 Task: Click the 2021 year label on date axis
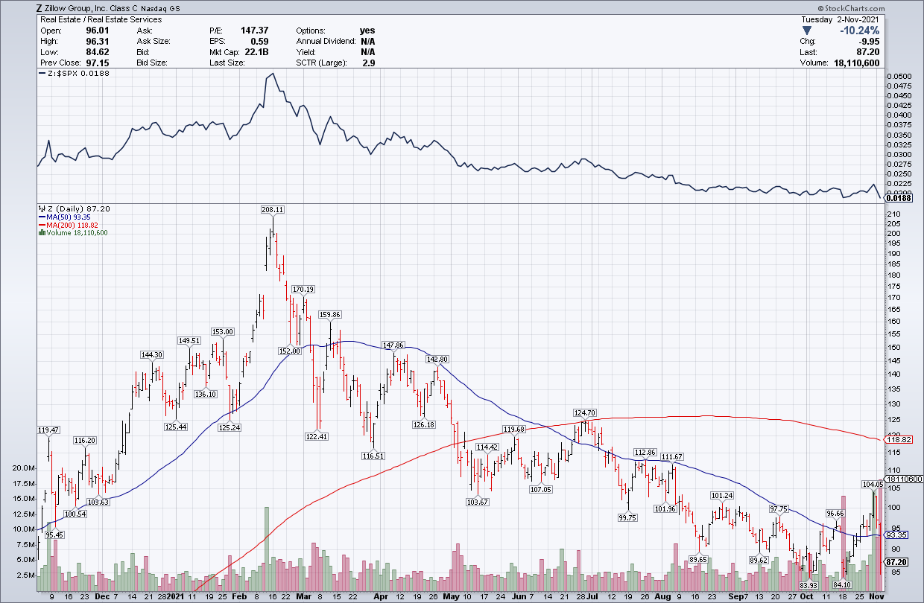(174, 596)
